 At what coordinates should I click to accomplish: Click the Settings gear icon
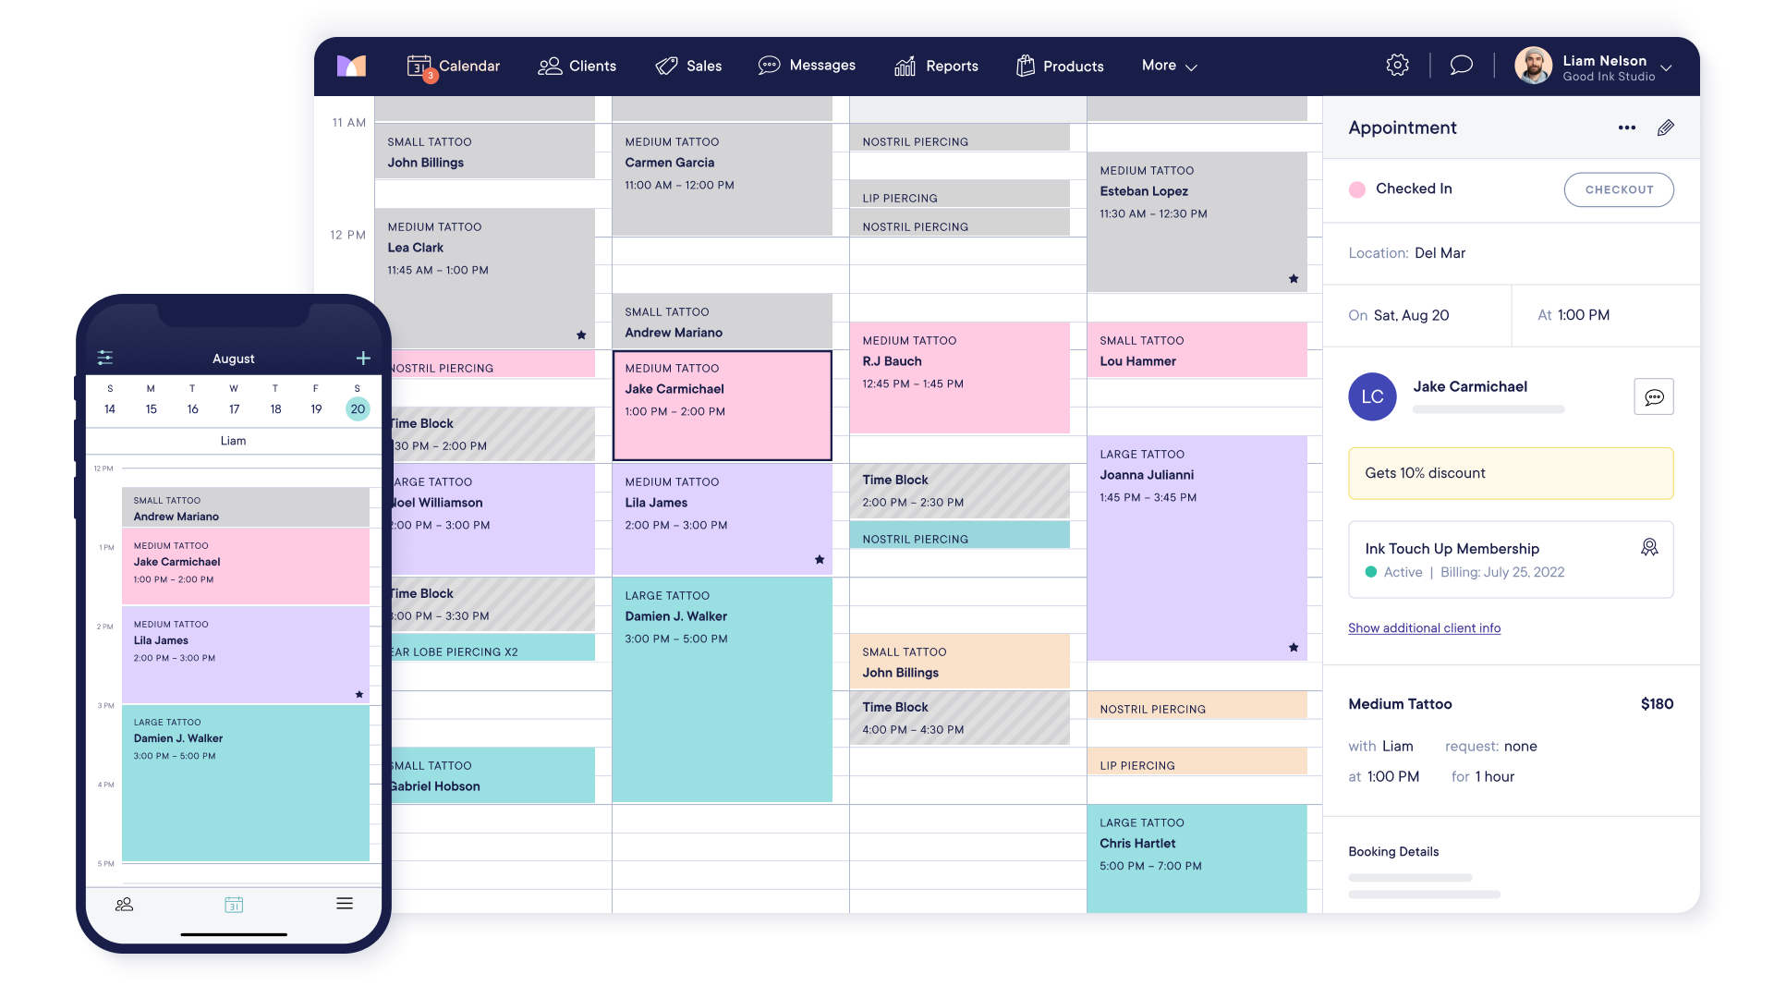click(x=1396, y=65)
